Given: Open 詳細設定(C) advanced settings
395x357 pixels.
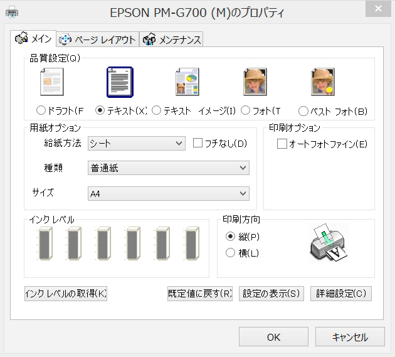Looking at the screenshot, I should [x=341, y=294].
